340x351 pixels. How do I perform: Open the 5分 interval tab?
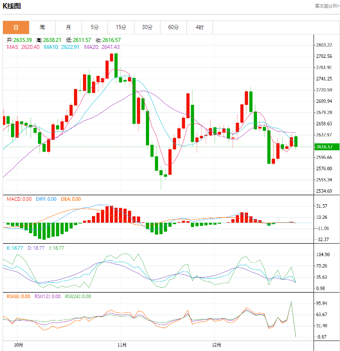click(94, 27)
